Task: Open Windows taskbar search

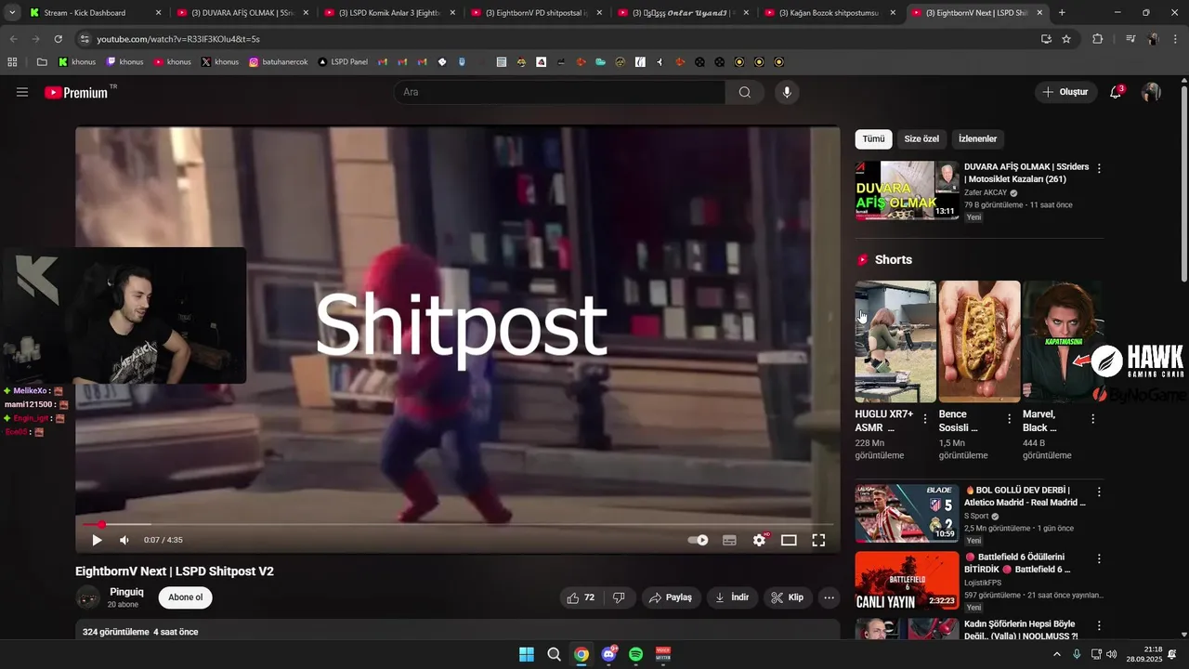Action: [554, 654]
